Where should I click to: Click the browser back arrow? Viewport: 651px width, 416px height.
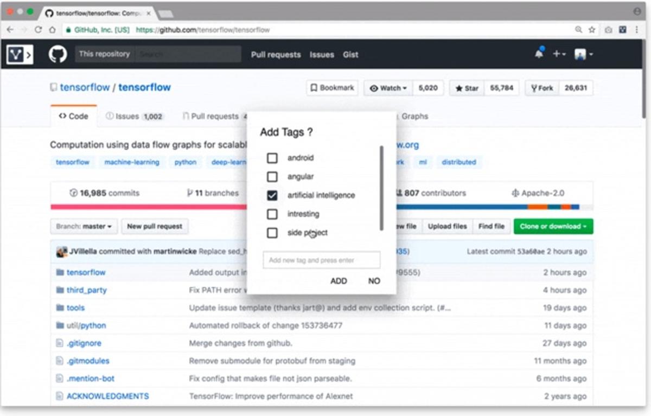pyautogui.click(x=10, y=30)
